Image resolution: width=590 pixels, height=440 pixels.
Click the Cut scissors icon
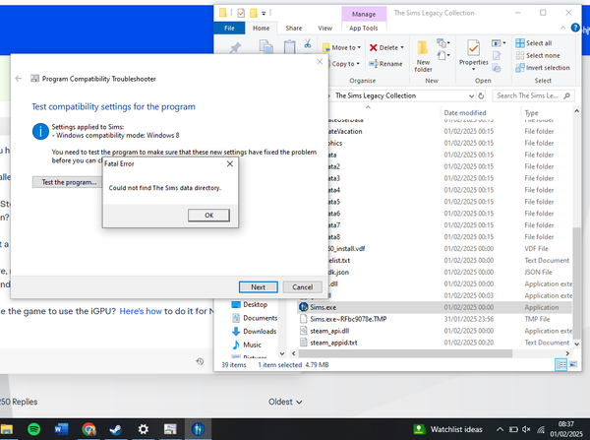click(x=309, y=44)
